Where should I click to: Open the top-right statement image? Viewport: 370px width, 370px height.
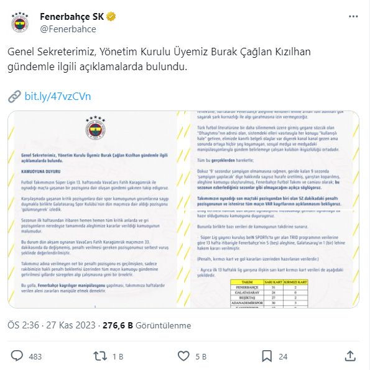tap(271, 160)
